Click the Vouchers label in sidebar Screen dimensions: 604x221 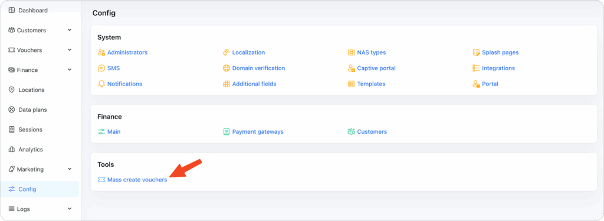(x=29, y=50)
